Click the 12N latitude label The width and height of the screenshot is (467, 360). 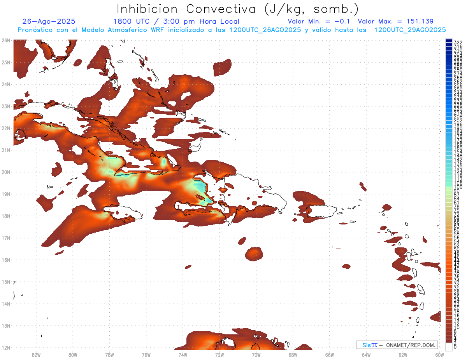click(5, 348)
